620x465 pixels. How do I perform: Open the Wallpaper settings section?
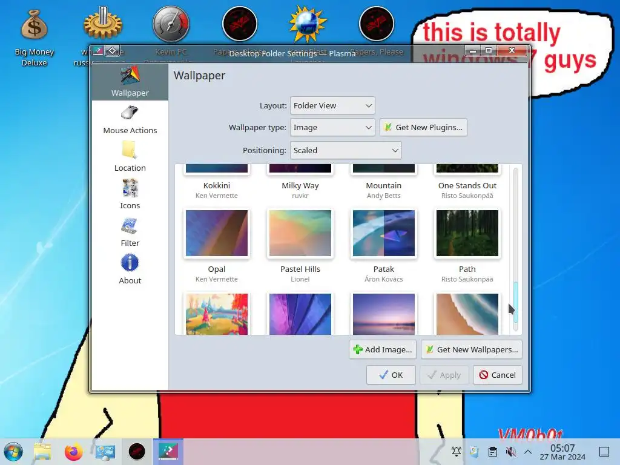point(130,82)
